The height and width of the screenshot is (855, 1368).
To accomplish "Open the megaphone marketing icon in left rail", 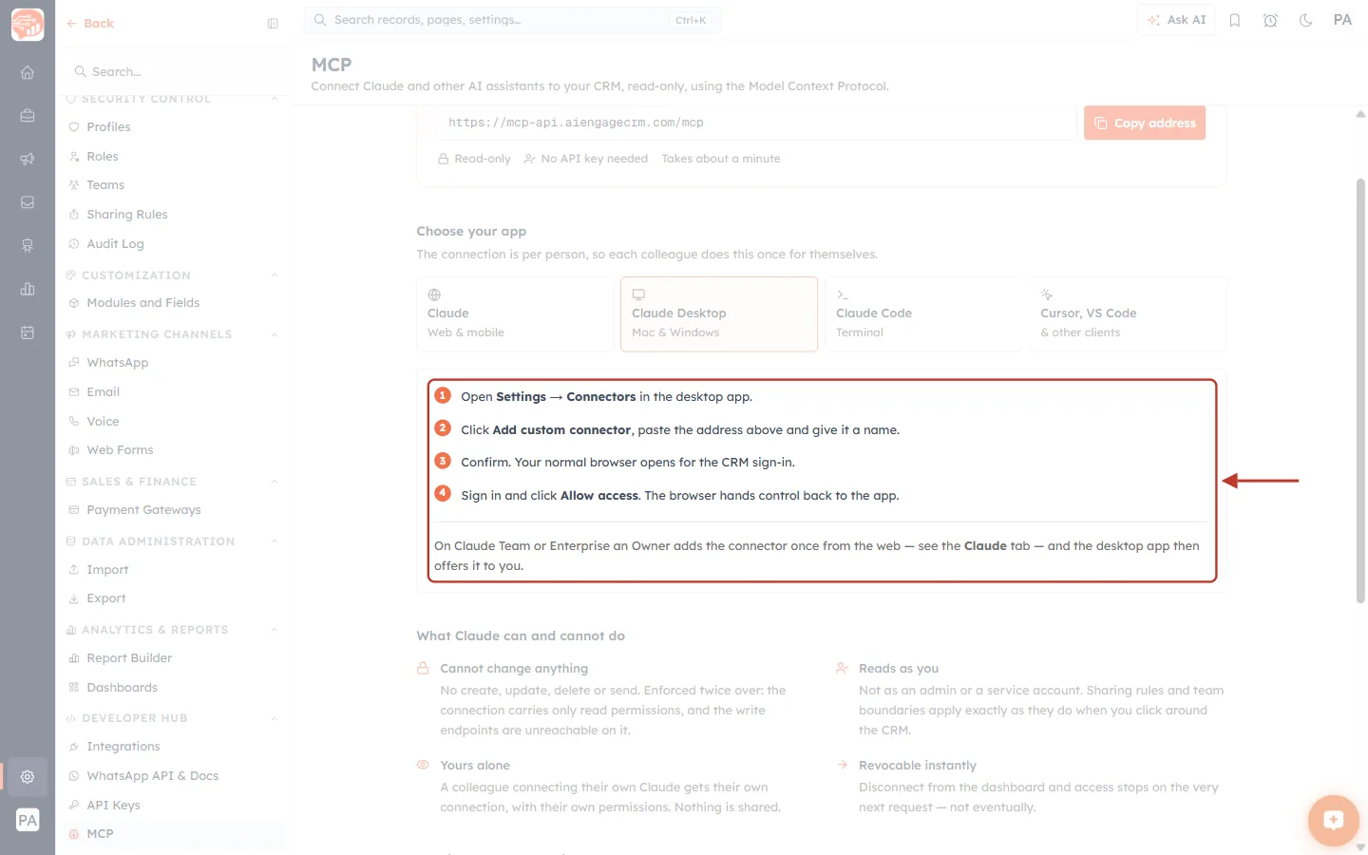I will (28, 159).
